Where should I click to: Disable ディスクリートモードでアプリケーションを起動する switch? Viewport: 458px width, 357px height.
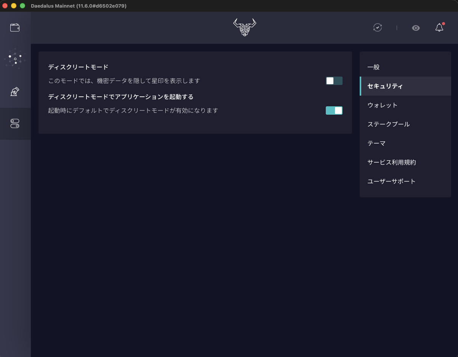(x=334, y=110)
